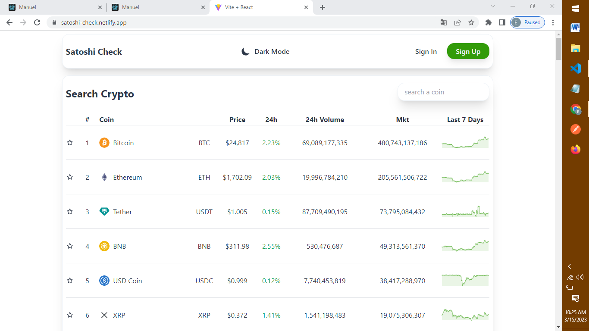
Task: Click the browser forward arrow
Action: (23, 22)
